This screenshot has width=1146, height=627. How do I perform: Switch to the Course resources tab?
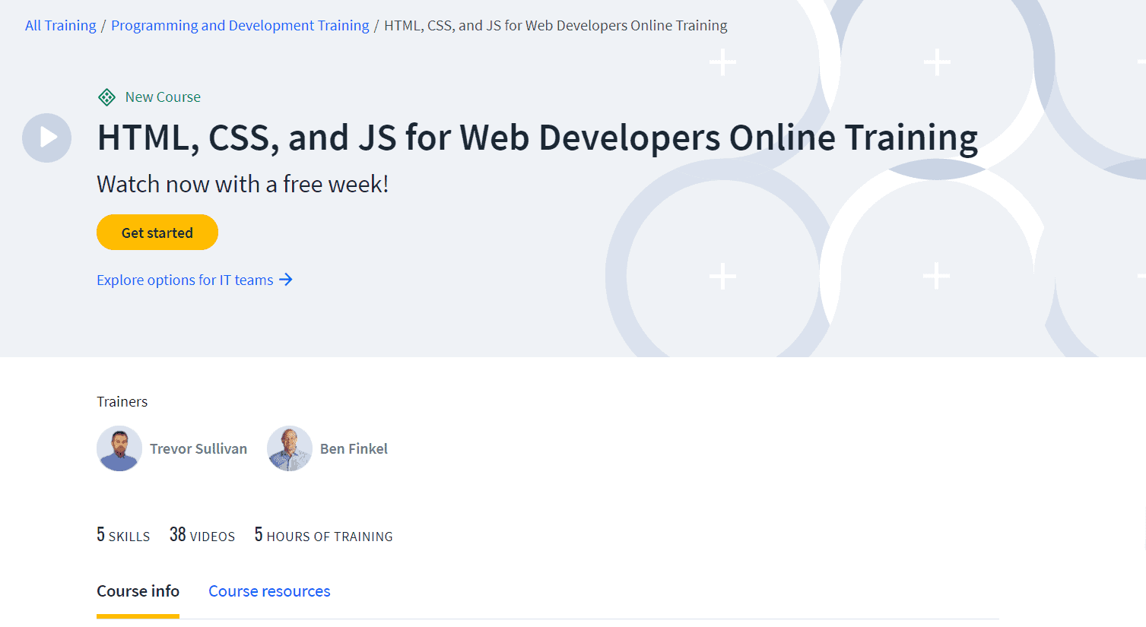point(269,591)
